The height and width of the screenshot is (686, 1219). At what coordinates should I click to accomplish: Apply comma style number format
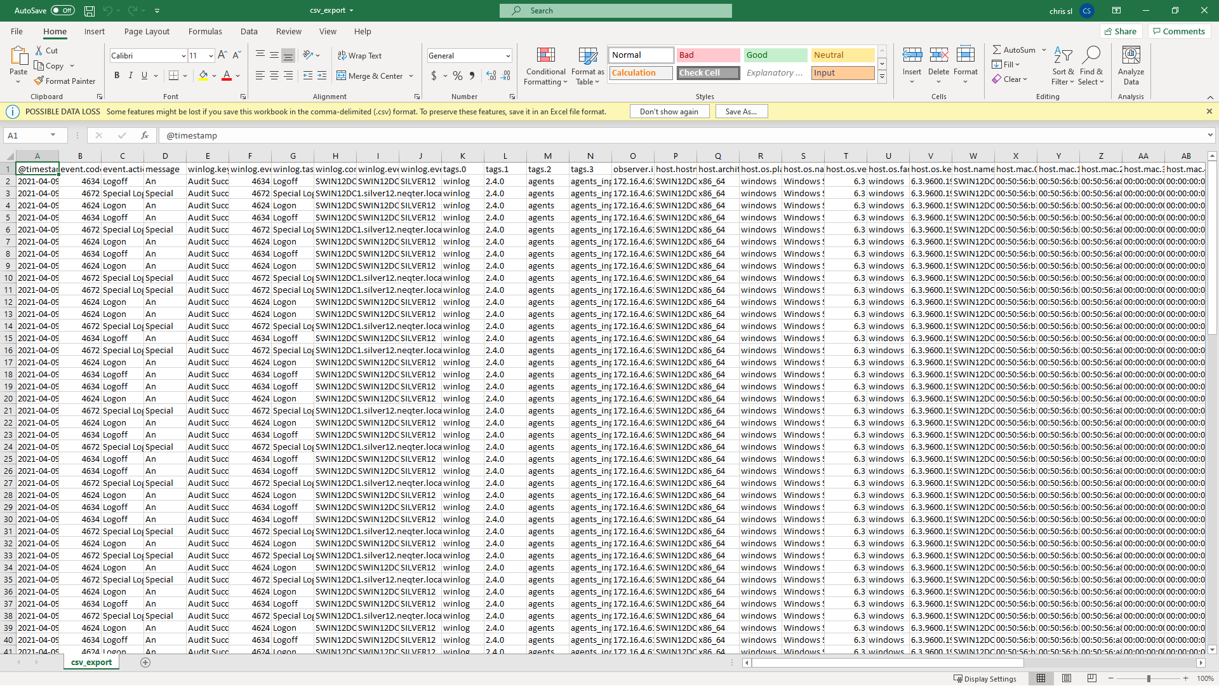(x=472, y=76)
